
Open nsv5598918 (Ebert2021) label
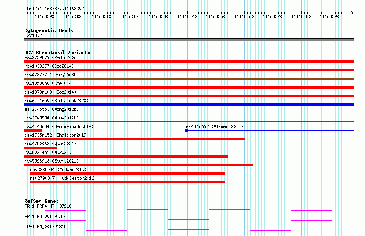tap(52, 161)
